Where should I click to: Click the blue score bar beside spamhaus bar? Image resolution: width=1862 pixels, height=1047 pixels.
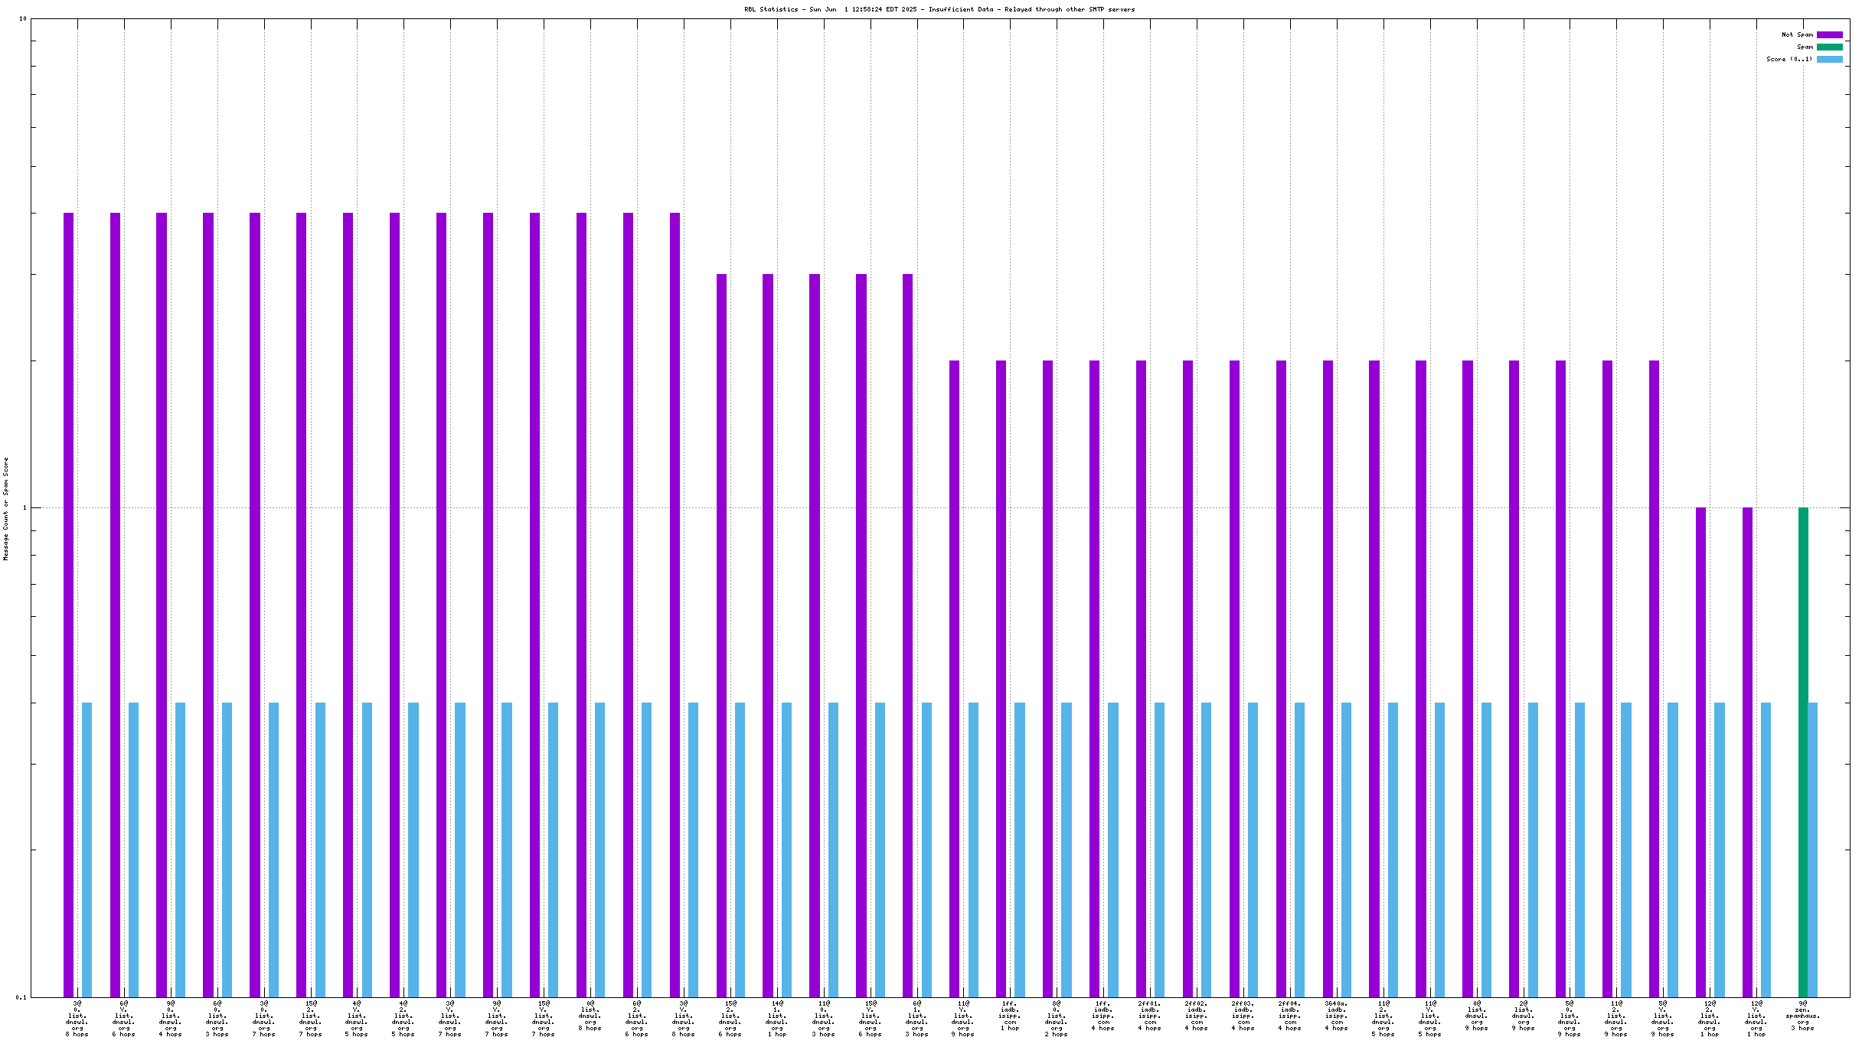point(1812,850)
